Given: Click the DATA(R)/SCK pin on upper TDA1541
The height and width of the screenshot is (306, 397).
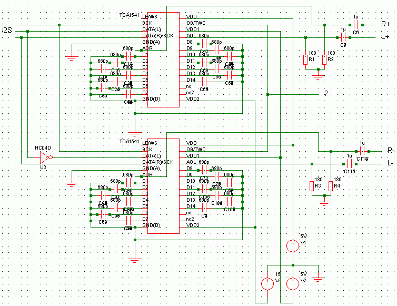Looking at the screenshot, I should [158, 36].
